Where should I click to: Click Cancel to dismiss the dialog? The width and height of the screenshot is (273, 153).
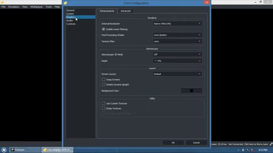(x=196, y=143)
